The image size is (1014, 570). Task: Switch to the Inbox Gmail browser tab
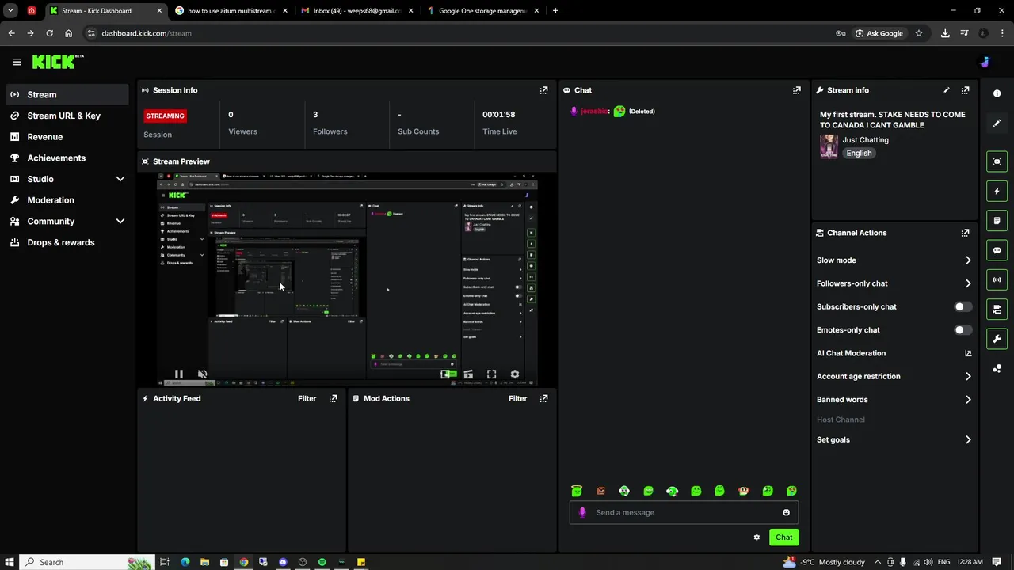tap(356, 11)
